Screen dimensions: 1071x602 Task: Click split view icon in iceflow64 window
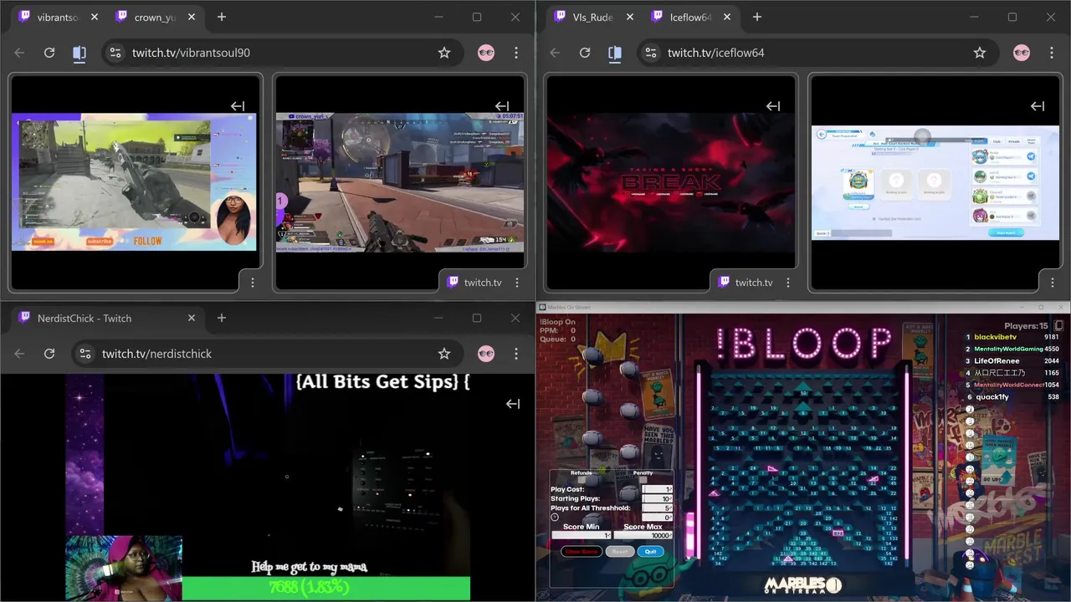(x=615, y=53)
